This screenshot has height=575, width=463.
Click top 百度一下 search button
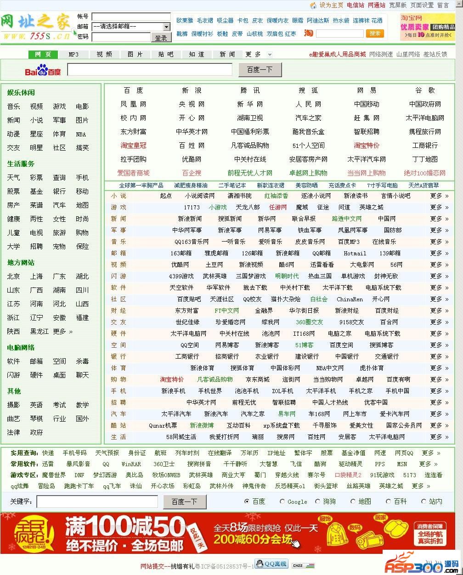point(260,70)
